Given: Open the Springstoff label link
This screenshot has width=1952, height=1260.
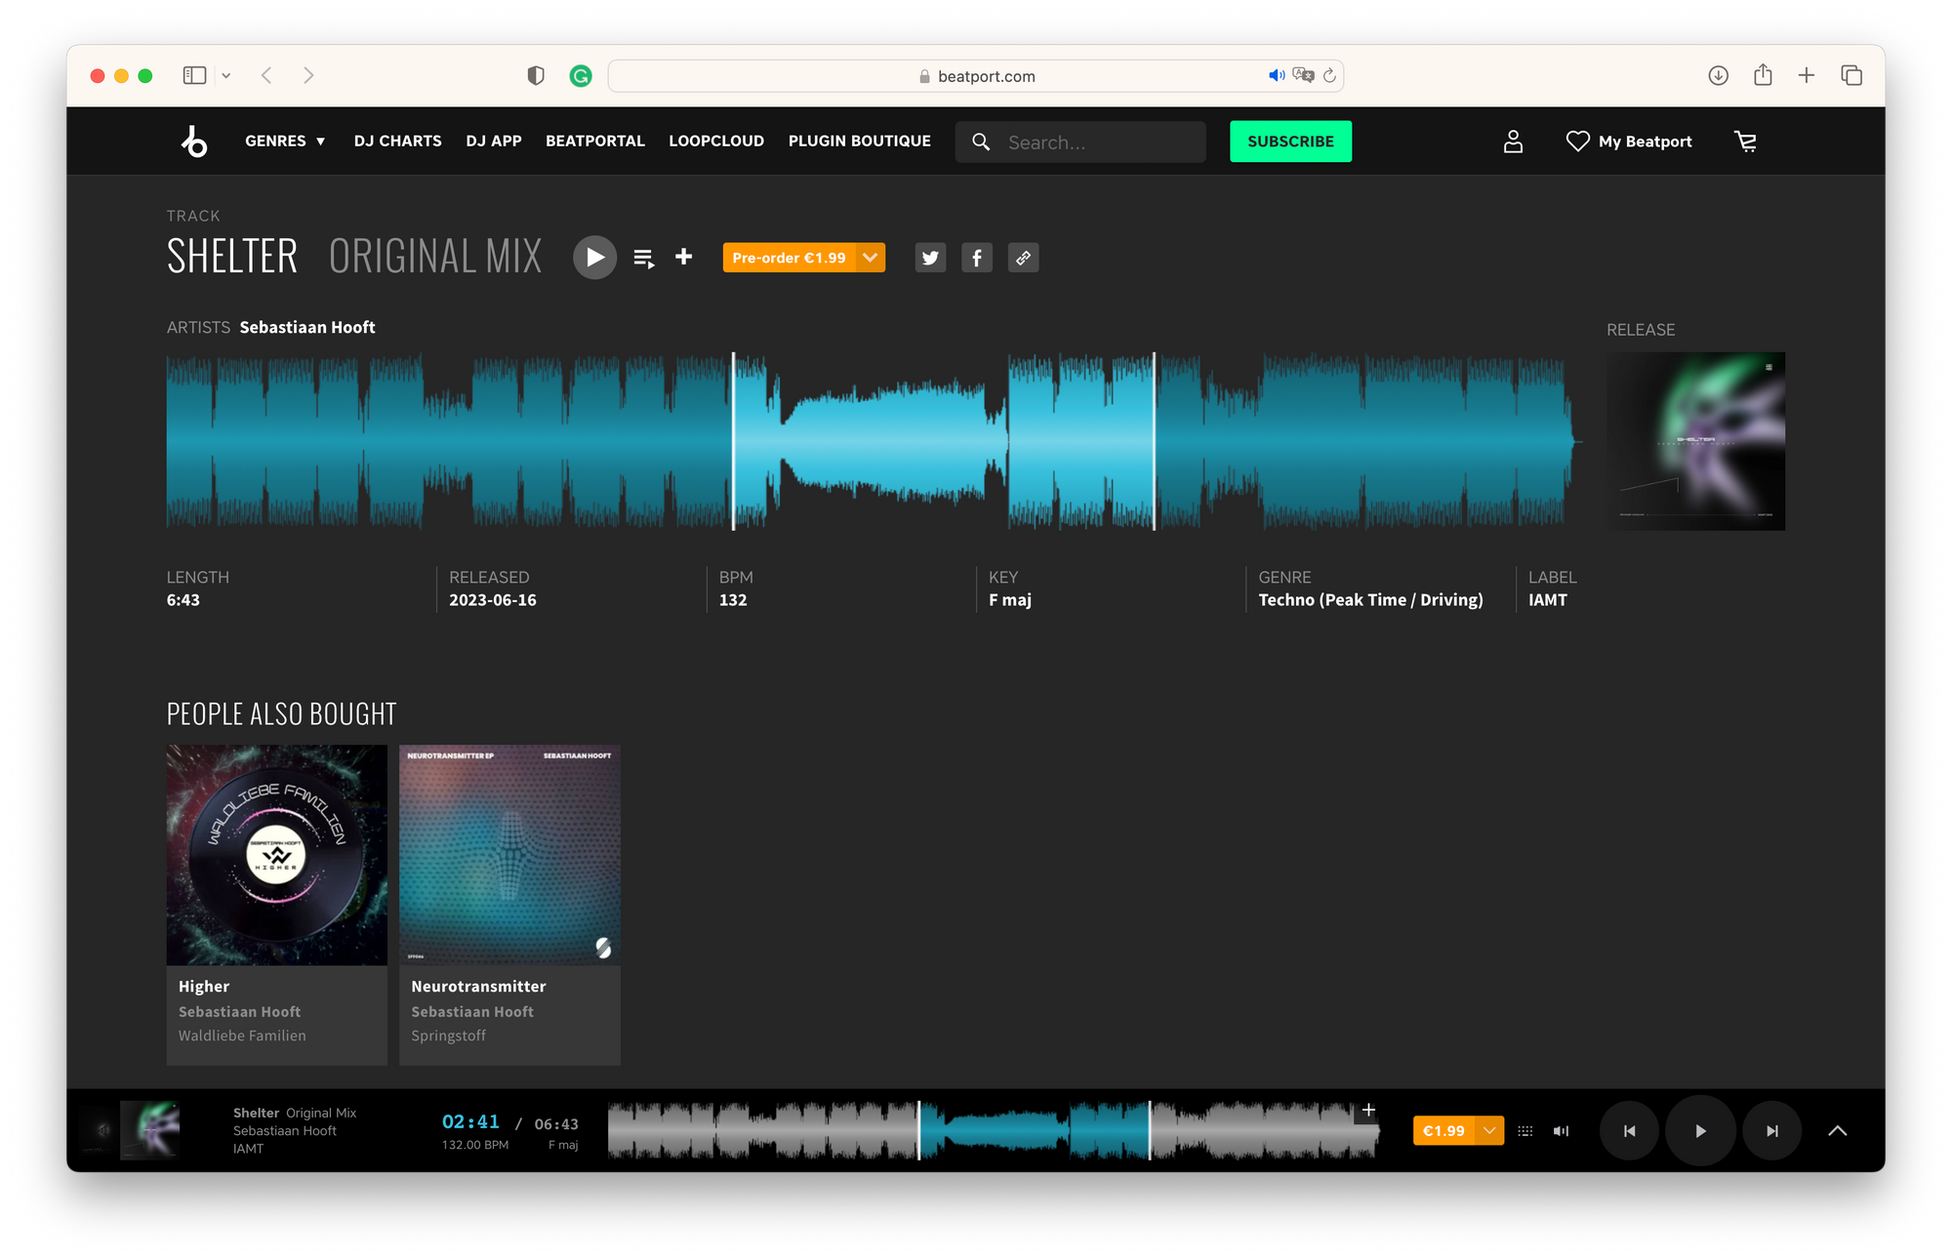Looking at the screenshot, I should click(x=448, y=1036).
